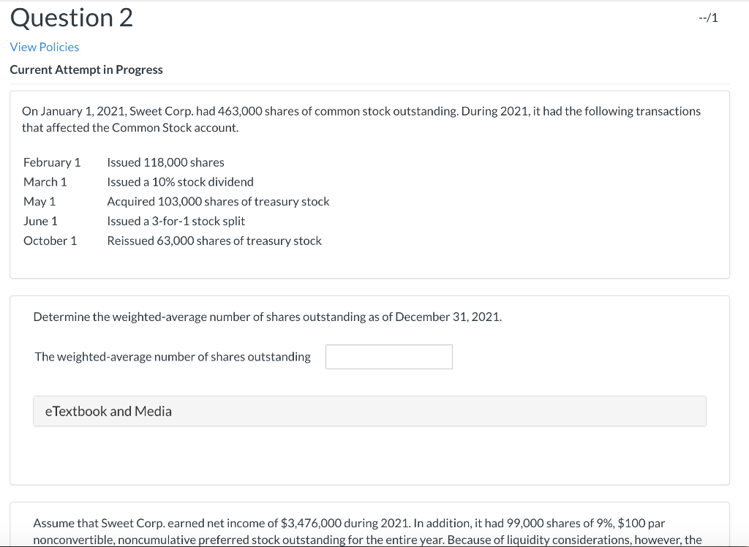Click the View Policies blue text
Screen dimensions: 749x547
point(44,47)
